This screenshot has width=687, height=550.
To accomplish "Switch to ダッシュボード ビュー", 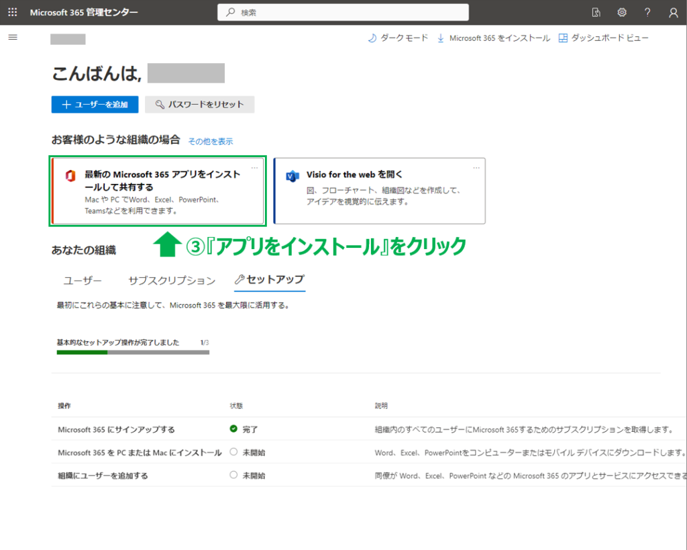I will click(x=603, y=38).
